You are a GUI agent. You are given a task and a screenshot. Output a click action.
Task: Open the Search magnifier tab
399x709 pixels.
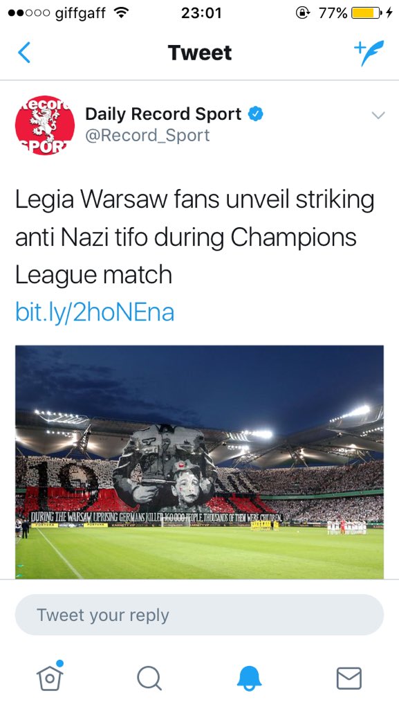click(x=149, y=679)
